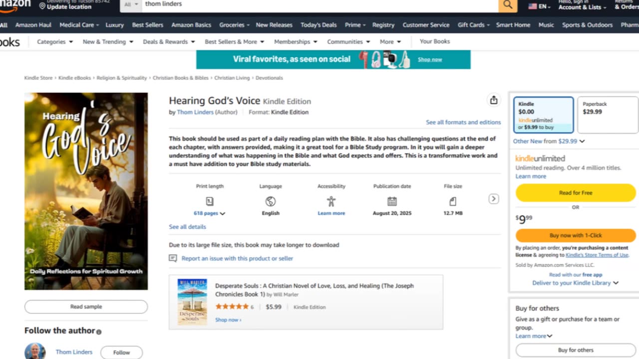Open the All search category dropdown
The height and width of the screenshot is (359, 639).
click(x=131, y=4)
